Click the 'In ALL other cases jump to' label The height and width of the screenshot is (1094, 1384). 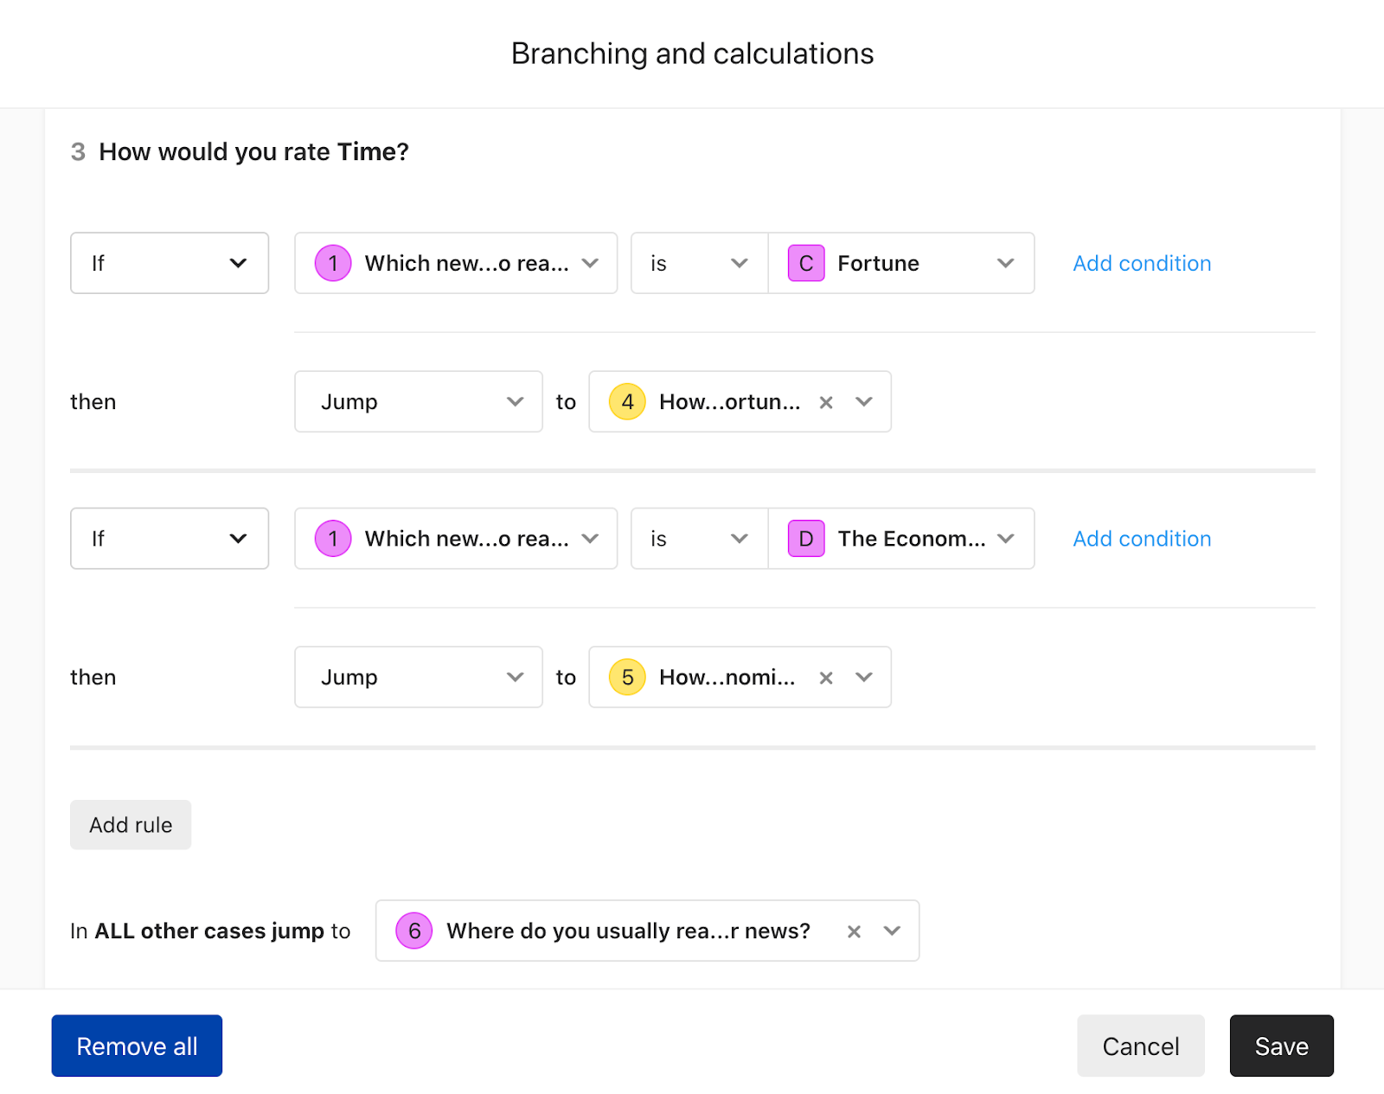point(210,931)
